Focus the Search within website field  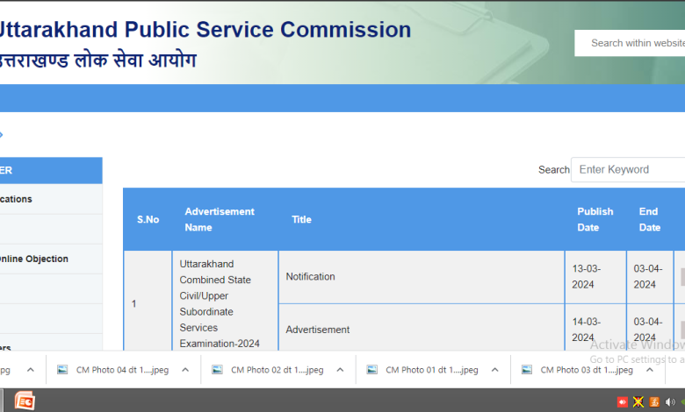point(630,43)
